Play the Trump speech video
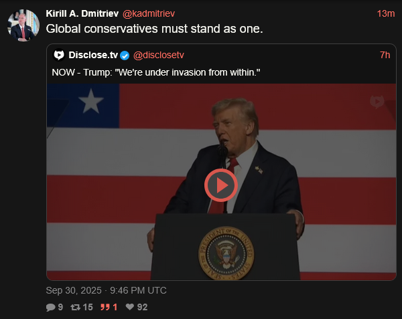402x319 pixels. 221,185
